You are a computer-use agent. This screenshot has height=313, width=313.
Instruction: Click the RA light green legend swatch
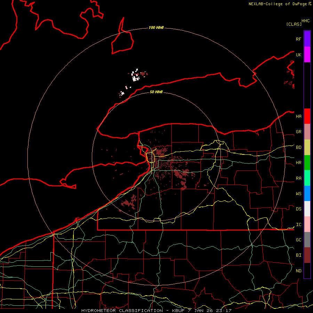point(307,178)
